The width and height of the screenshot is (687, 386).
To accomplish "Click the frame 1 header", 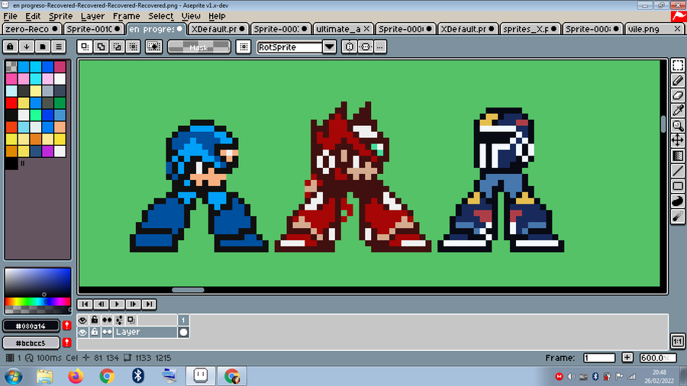I will click(x=183, y=320).
